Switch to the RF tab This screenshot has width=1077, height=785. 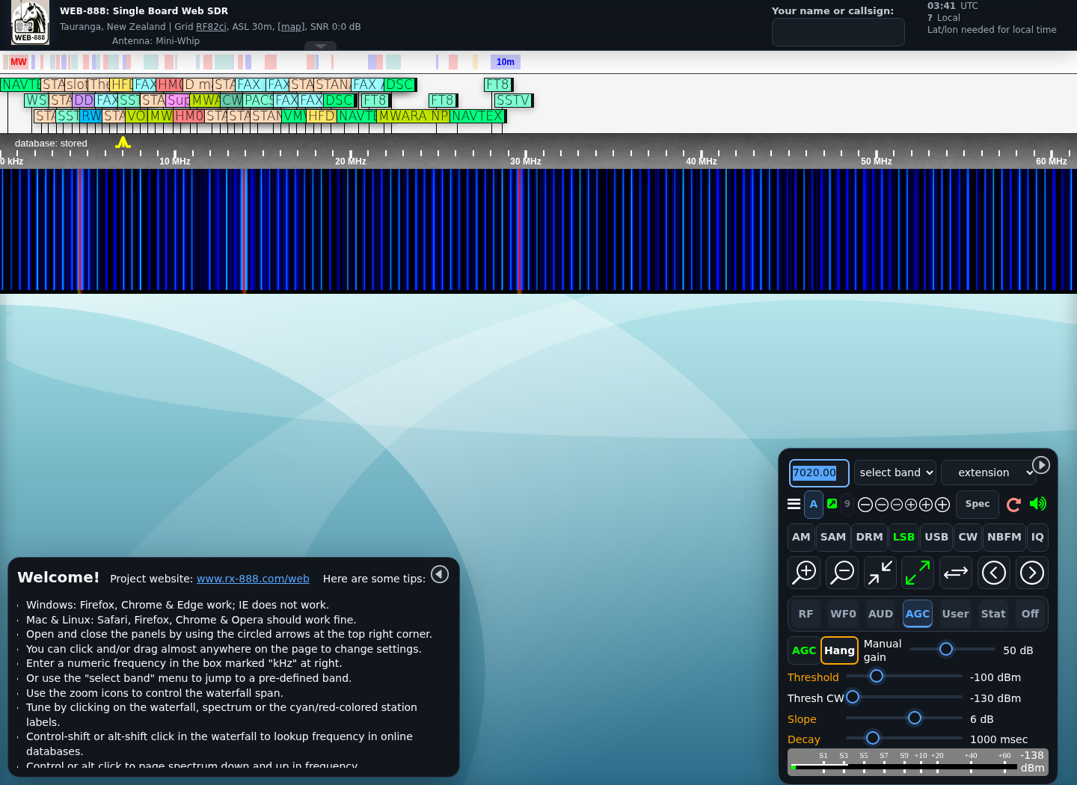[806, 614]
